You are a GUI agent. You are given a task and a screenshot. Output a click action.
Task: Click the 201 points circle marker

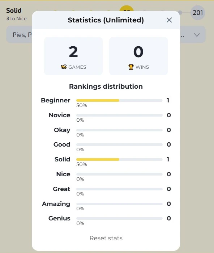(198, 13)
